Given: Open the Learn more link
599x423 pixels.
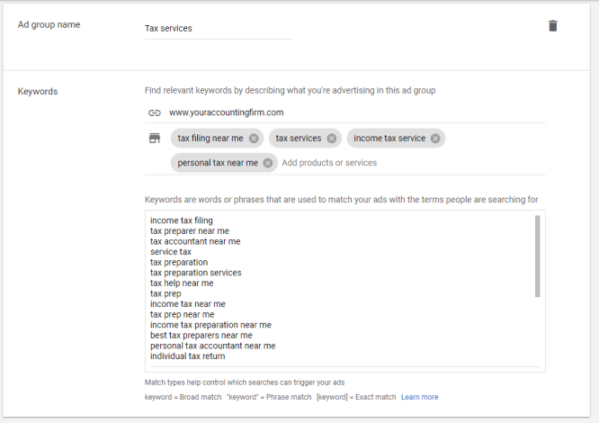Looking at the screenshot, I should [x=419, y=397].
